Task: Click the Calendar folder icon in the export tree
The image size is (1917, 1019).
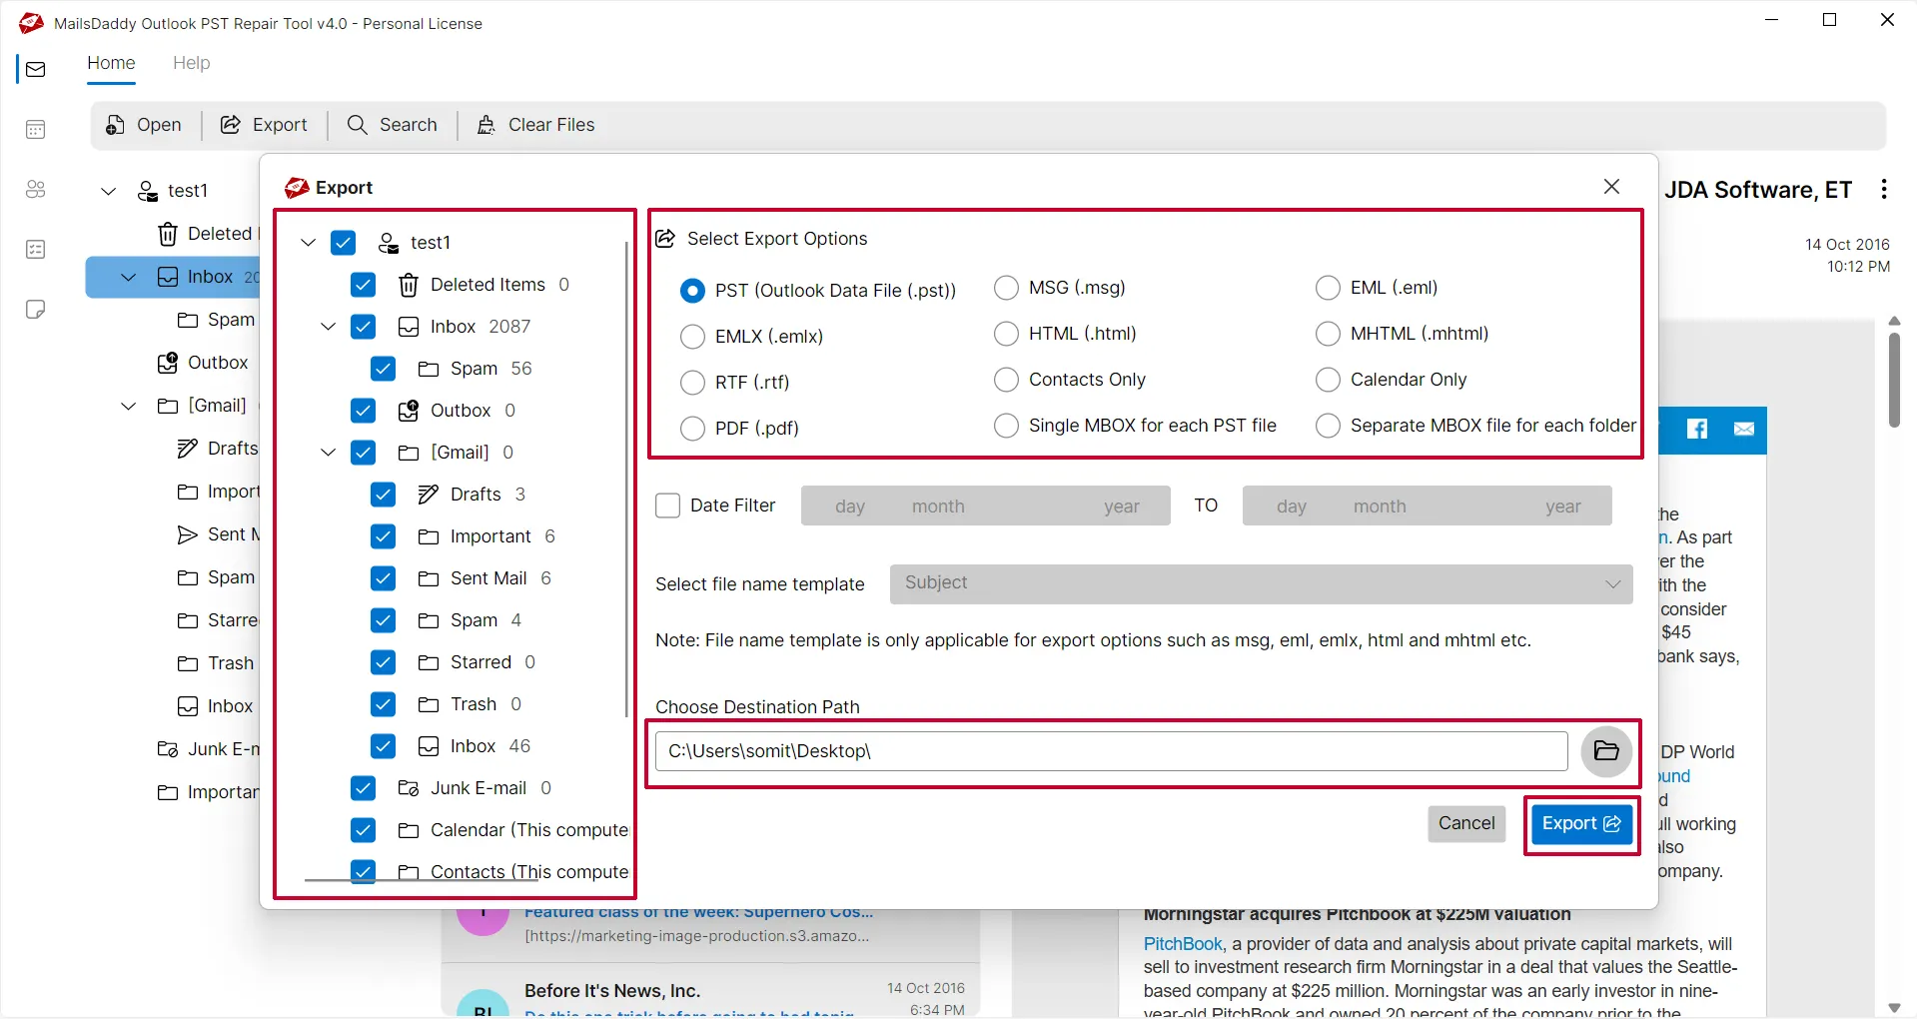Action: (x=409, y=830)
